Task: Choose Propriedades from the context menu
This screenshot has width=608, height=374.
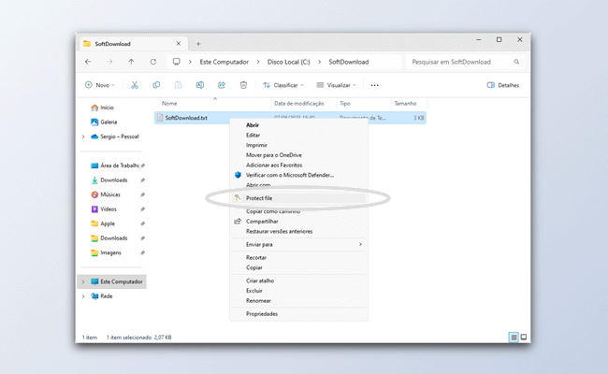Action: tap(262, 314)
